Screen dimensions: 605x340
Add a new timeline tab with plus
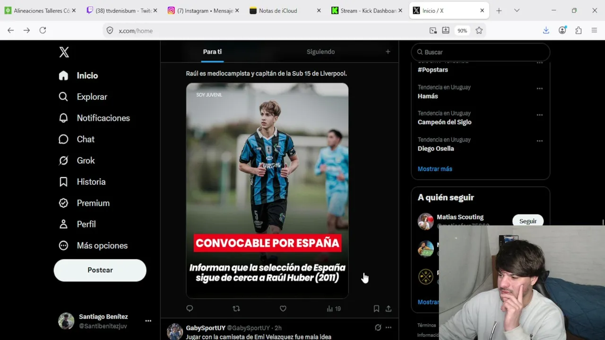click(388, 52)
